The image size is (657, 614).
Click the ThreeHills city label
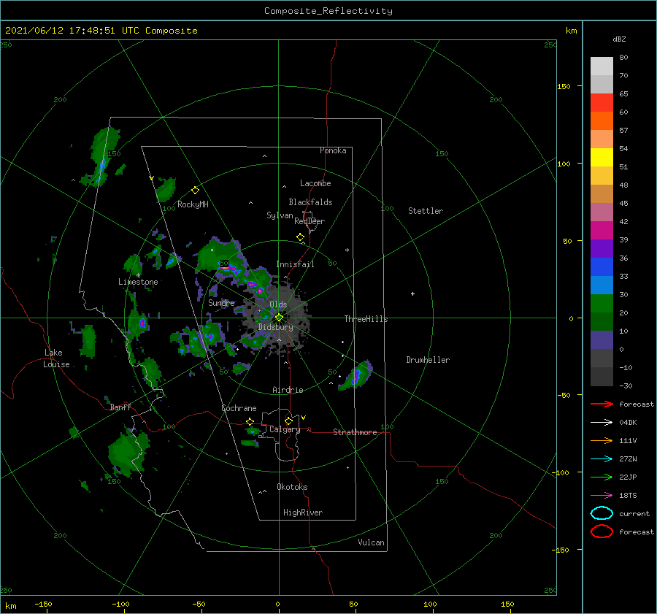(x=366, y=319)
